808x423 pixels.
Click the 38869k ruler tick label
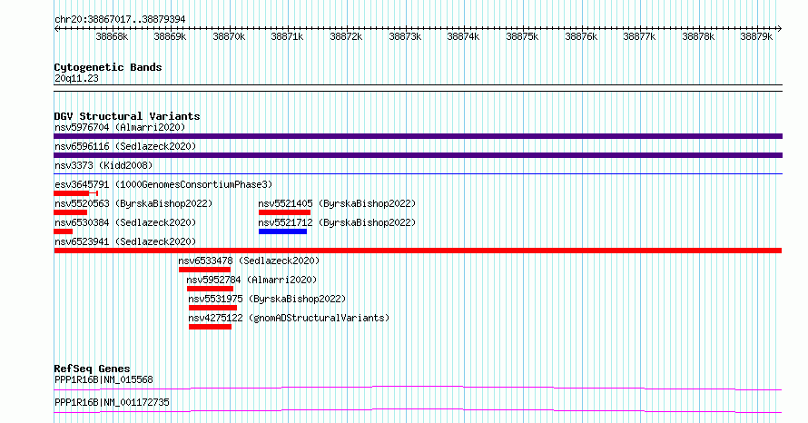click(x=170, y=36)
